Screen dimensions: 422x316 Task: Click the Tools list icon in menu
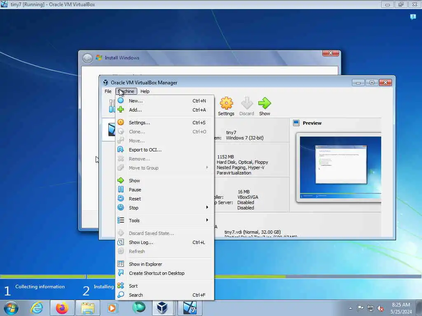121,221
